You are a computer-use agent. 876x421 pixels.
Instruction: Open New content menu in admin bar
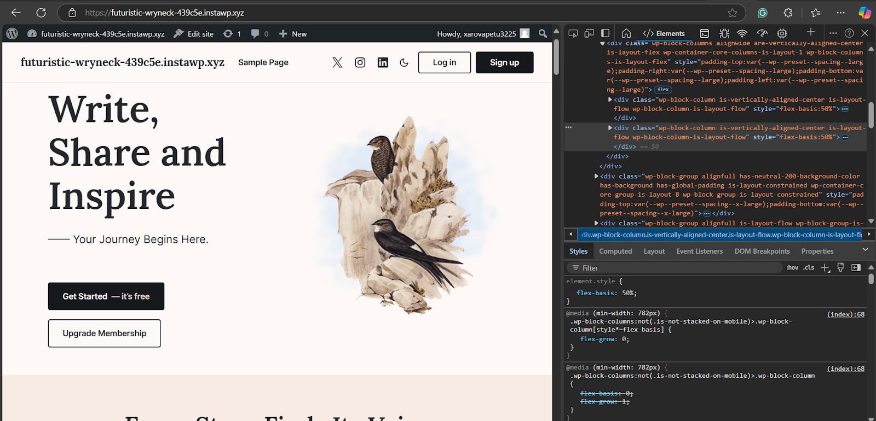tap(293, 33)
